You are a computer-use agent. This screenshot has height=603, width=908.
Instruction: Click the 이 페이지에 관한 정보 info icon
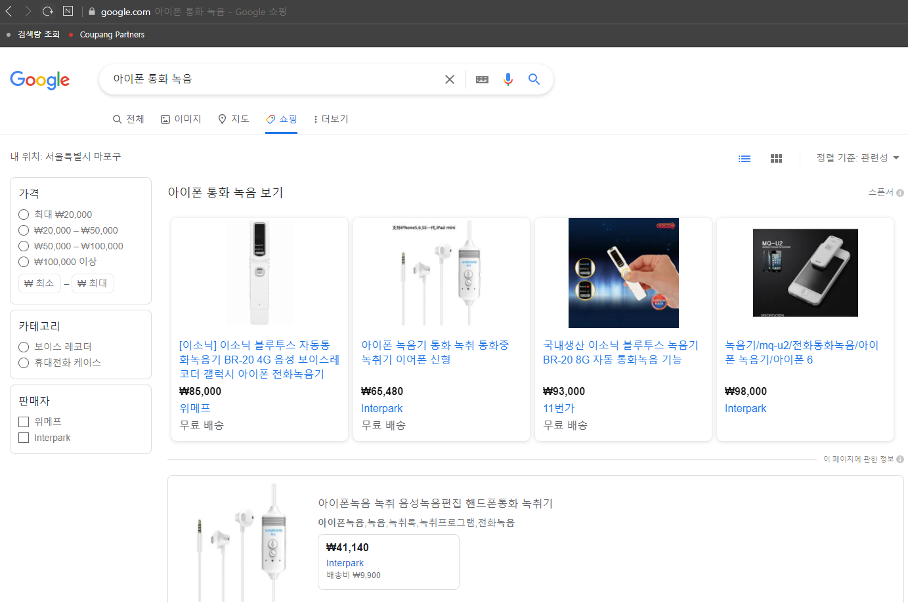[900, 459]
